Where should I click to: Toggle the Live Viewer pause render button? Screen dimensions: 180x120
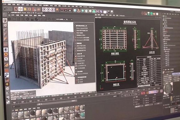pos(19,19)
